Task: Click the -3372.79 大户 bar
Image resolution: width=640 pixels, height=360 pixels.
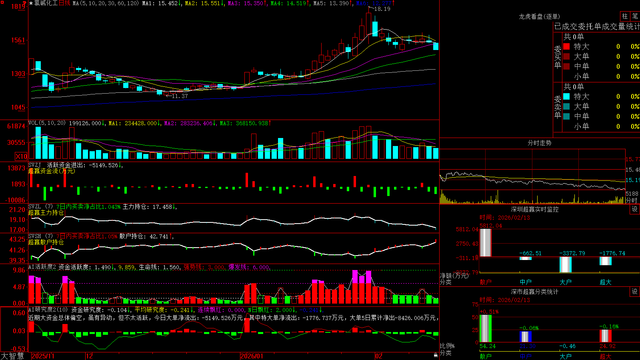Action: pos(566,264)
